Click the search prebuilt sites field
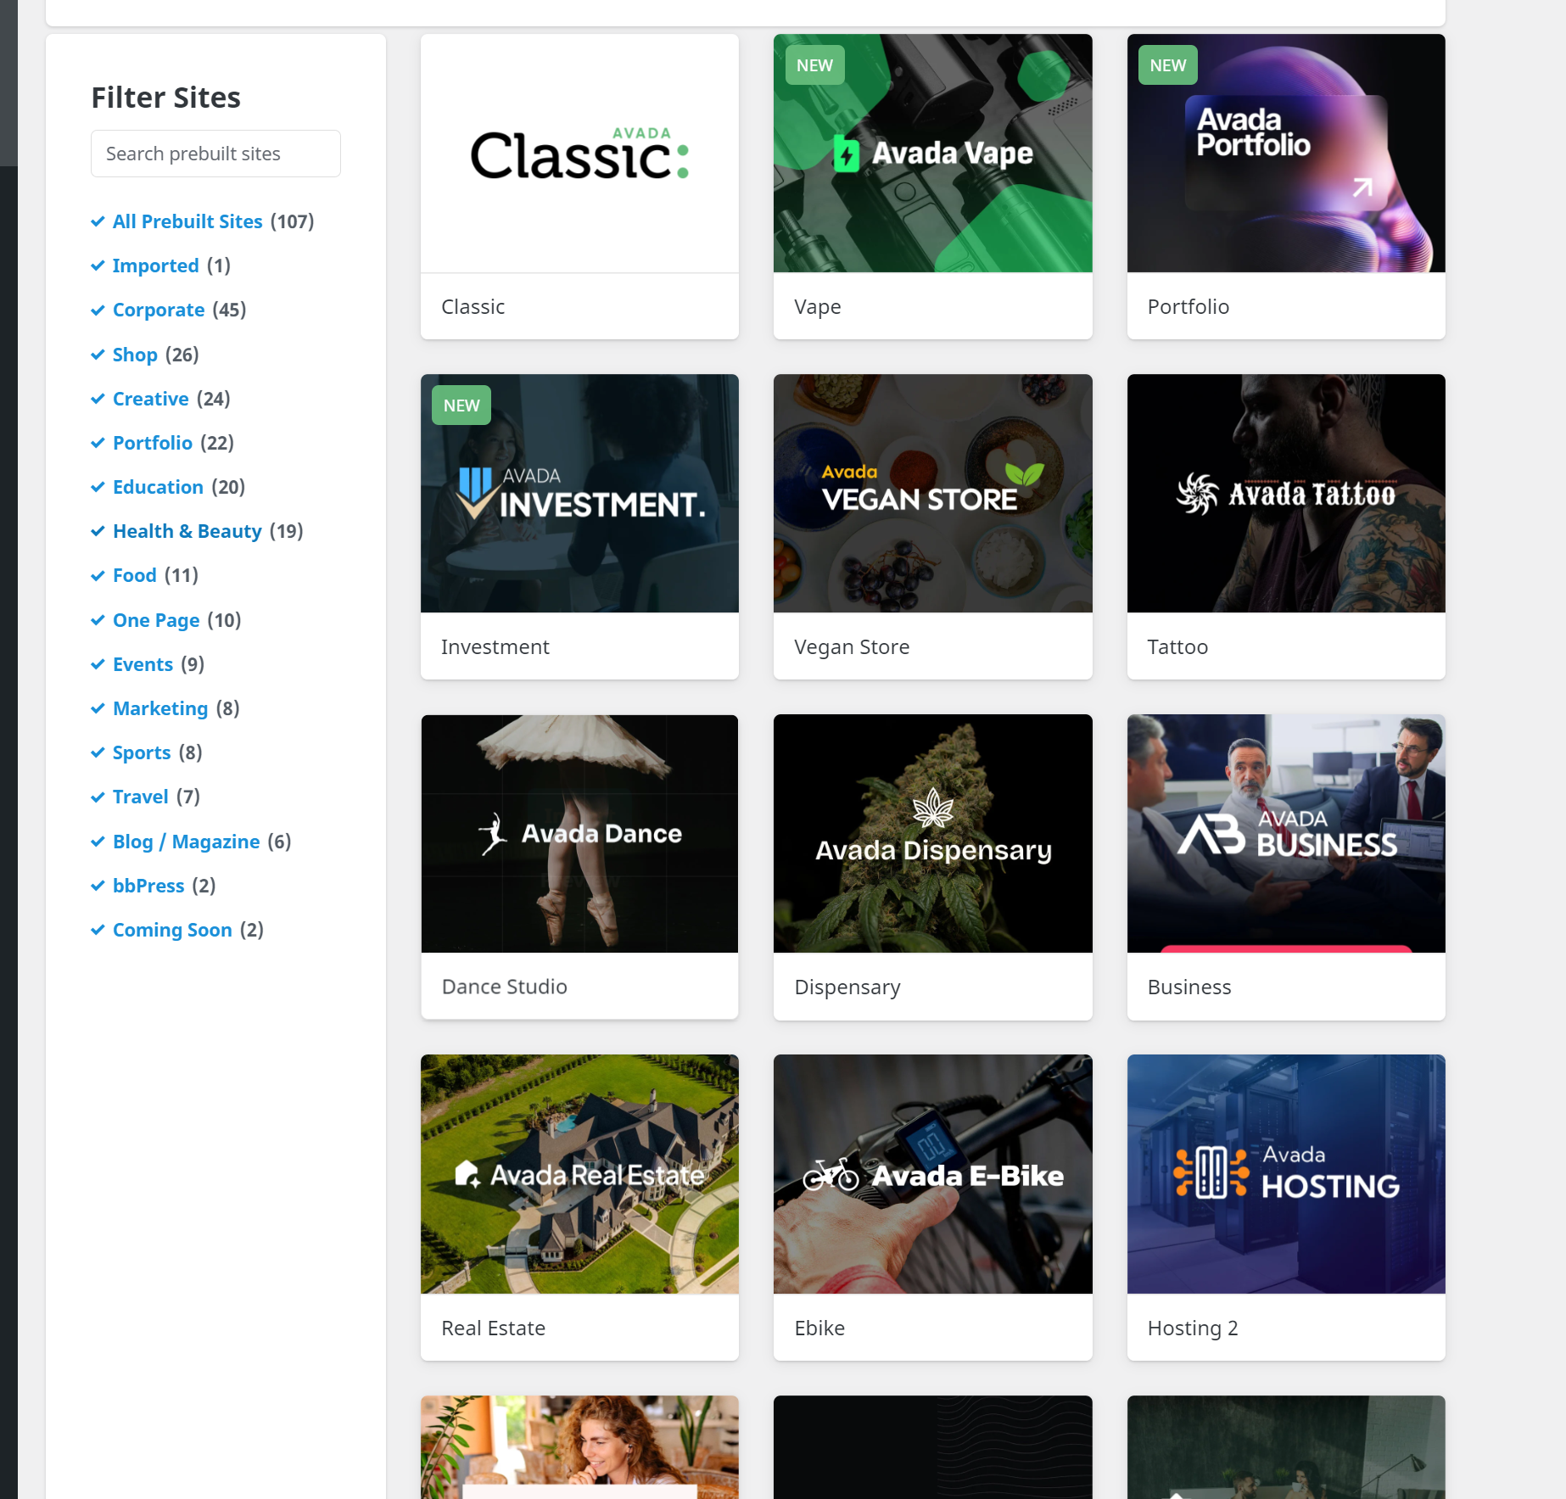Viewport: 1566px width, 1499px height. click(x=215, y=154)
